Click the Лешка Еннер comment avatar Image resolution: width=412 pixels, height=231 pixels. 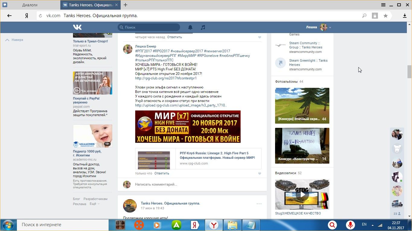pos(128,49)
